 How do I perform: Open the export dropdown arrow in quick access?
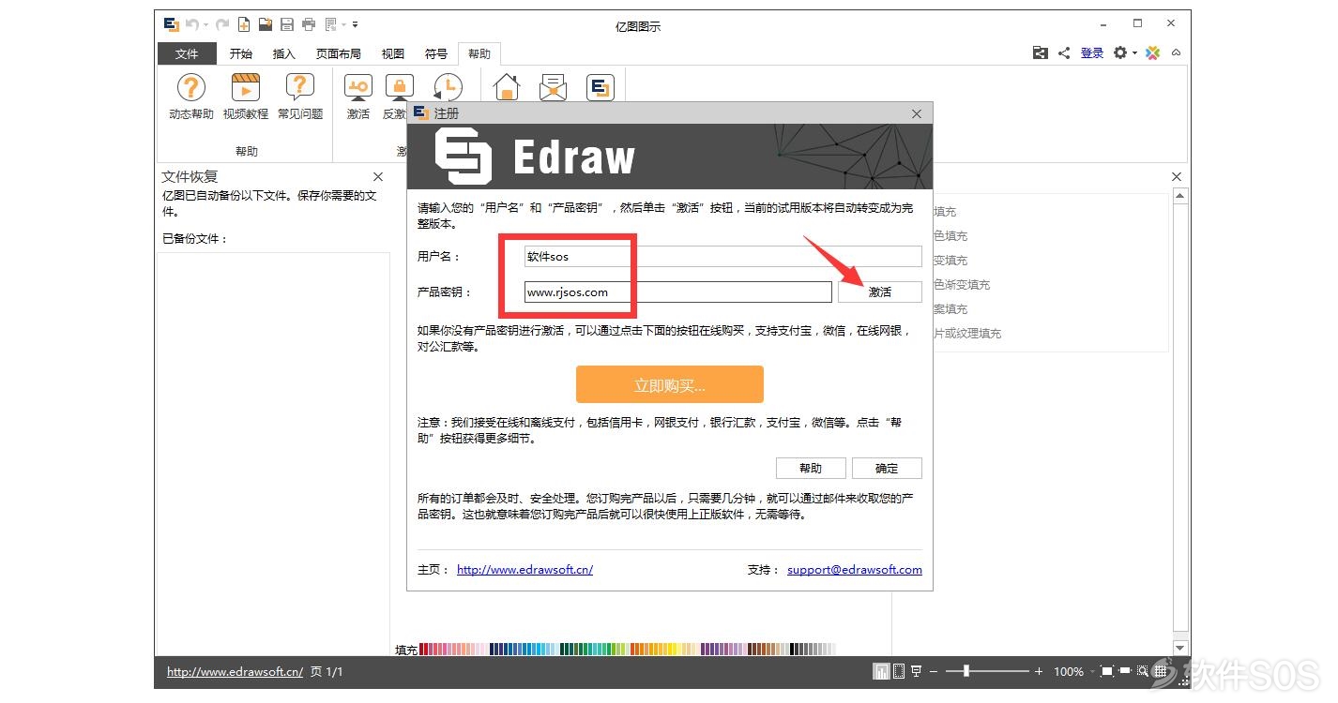point(344,24)
